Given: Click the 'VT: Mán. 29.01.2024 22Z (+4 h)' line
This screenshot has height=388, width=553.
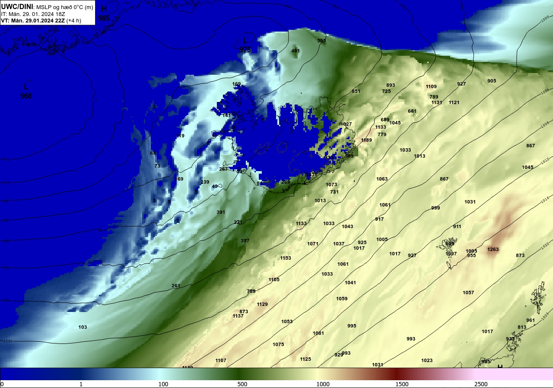Looking at the screenshot, I should point(41,20).
